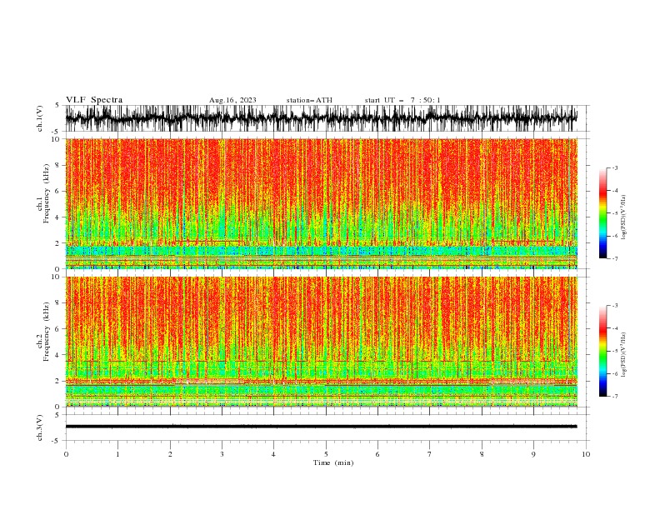Click the "ch.1(V)" waveform axis label

40,118
